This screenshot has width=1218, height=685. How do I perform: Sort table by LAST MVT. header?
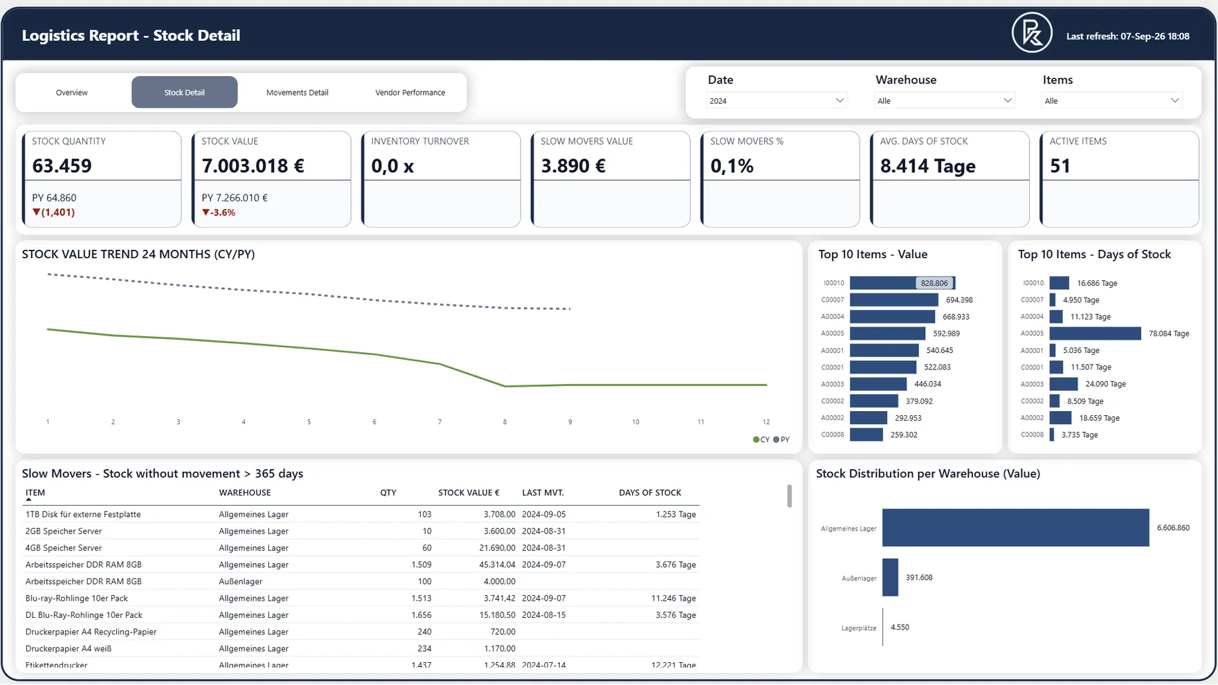tap(543, 493)
